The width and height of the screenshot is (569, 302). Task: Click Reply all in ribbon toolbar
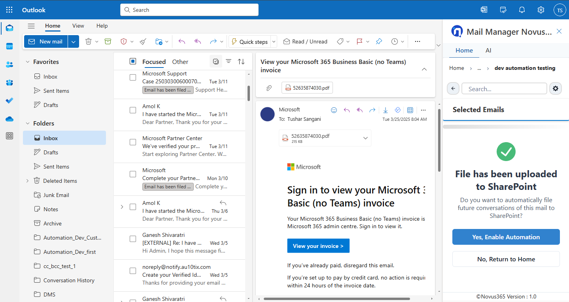point(198,41)
